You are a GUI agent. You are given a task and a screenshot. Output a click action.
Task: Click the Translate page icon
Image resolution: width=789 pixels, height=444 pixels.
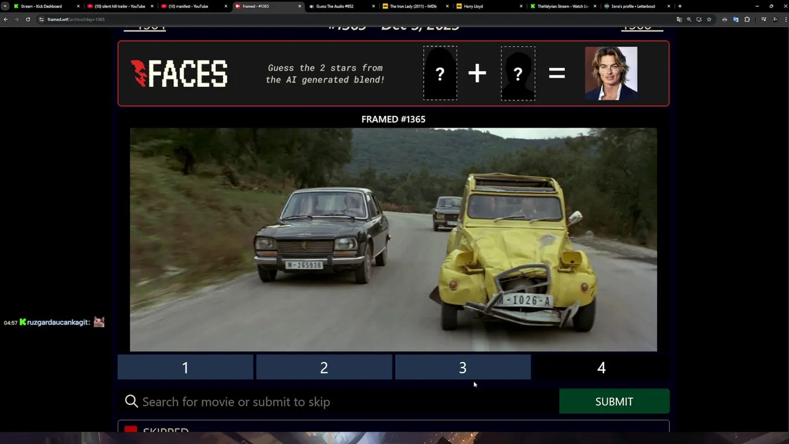[x=679, y=19]
